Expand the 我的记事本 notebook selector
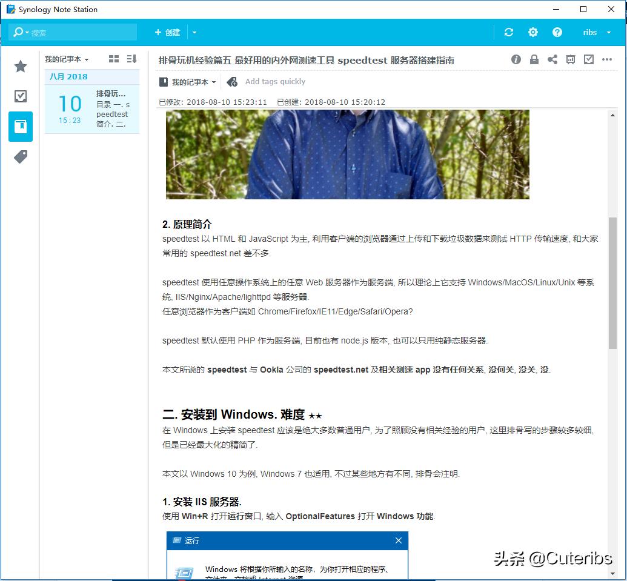The image size is (627, 581). 68,58
